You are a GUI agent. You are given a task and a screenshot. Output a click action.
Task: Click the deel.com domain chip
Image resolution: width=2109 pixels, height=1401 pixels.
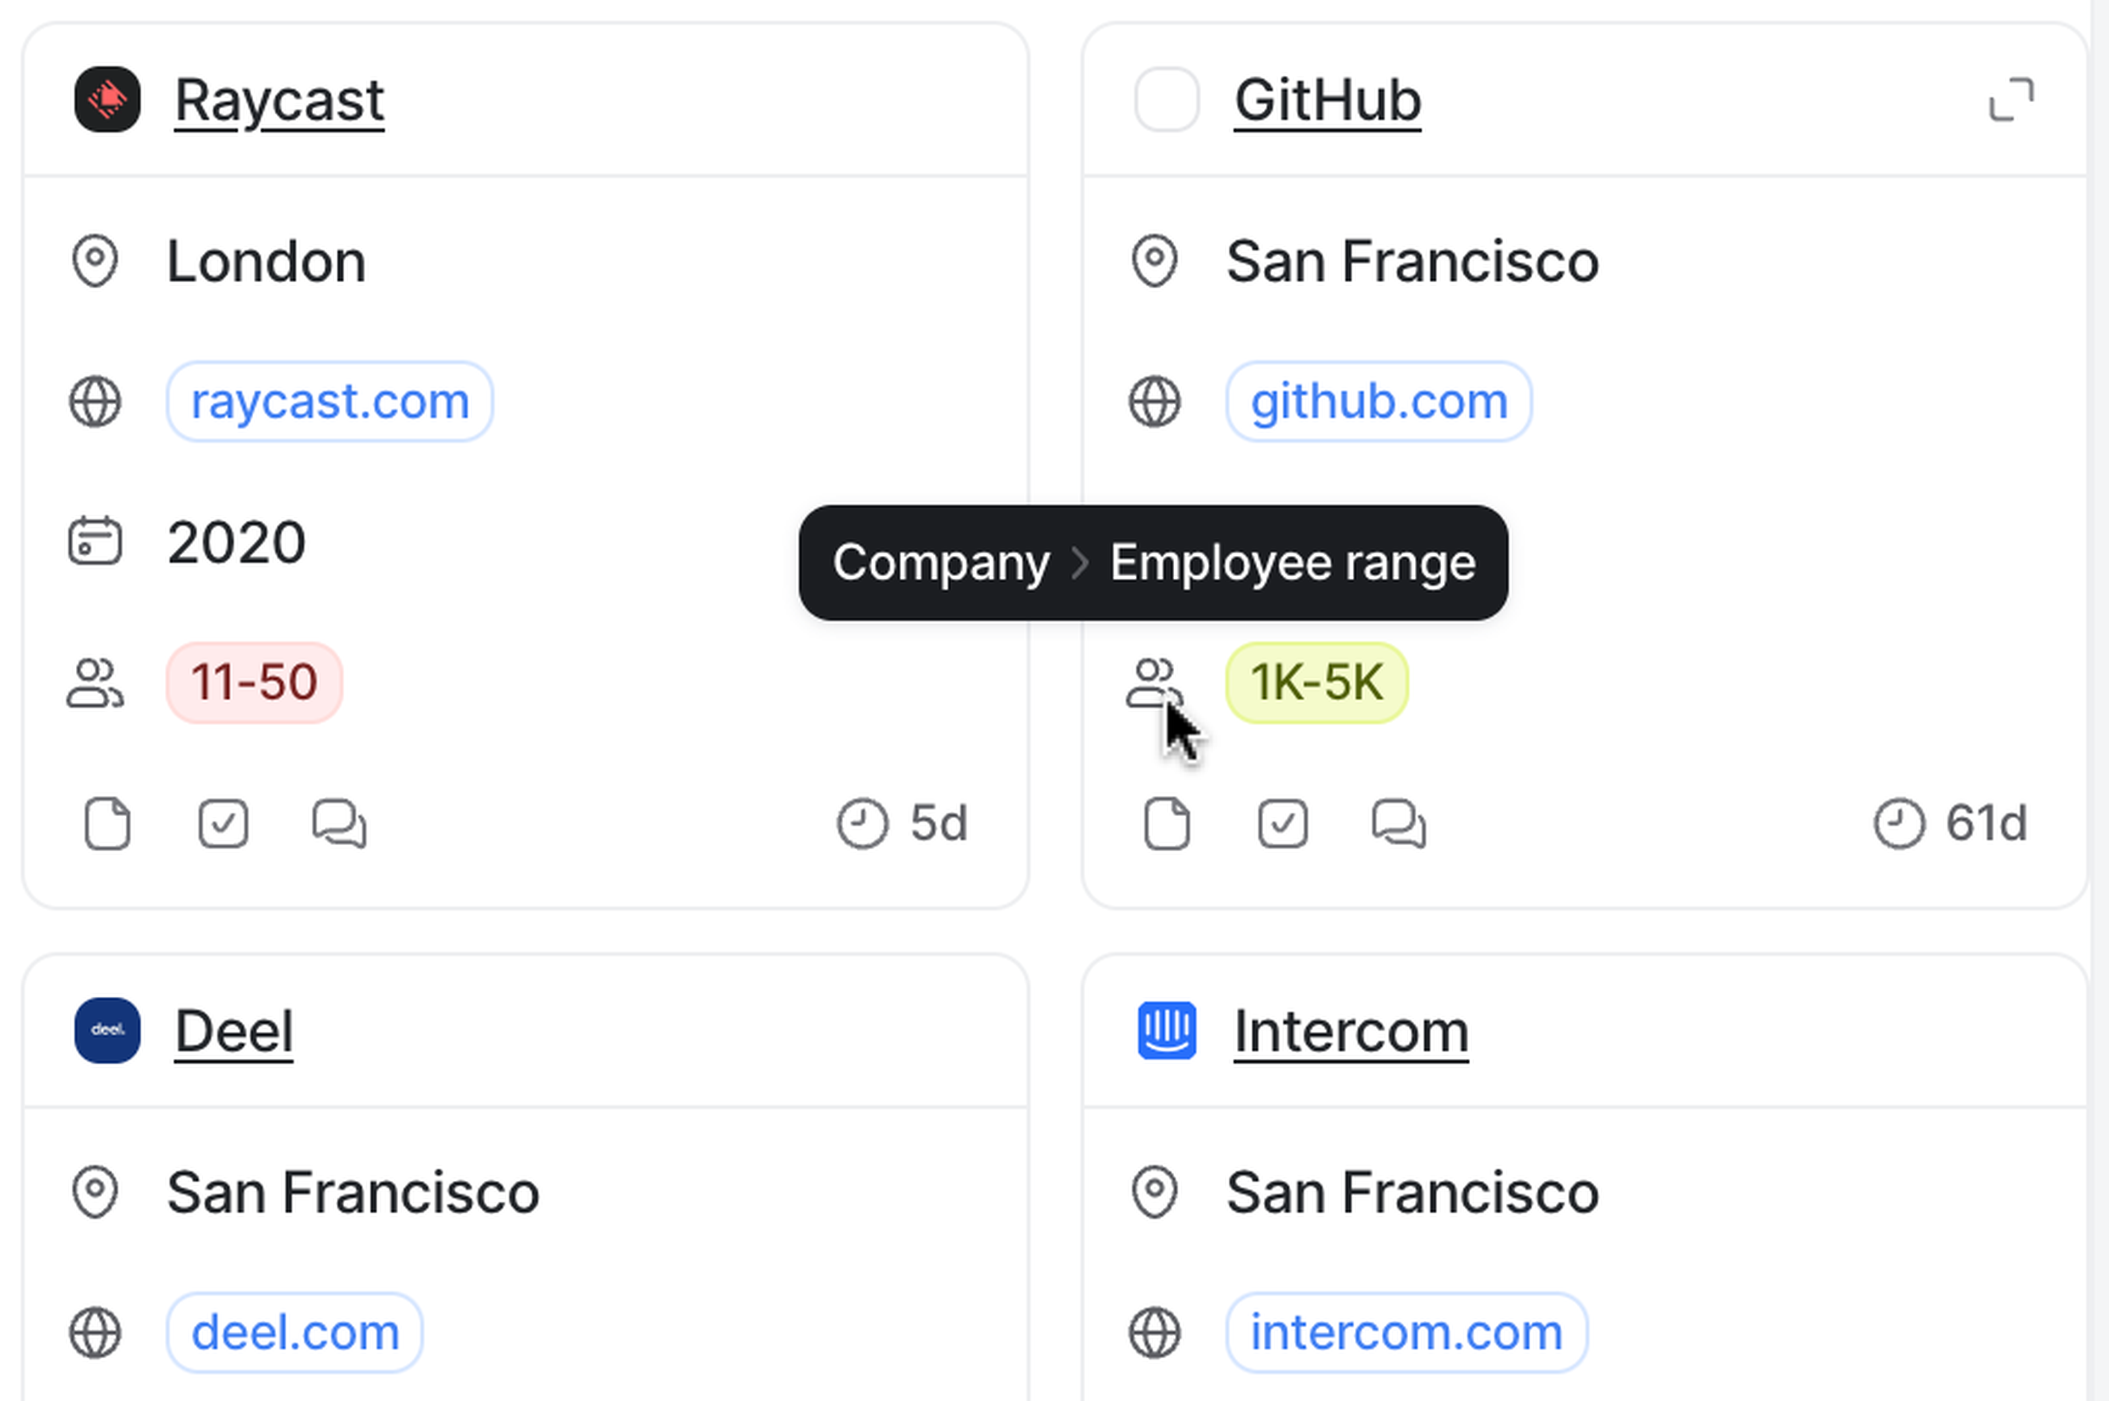click(295, 1332)
